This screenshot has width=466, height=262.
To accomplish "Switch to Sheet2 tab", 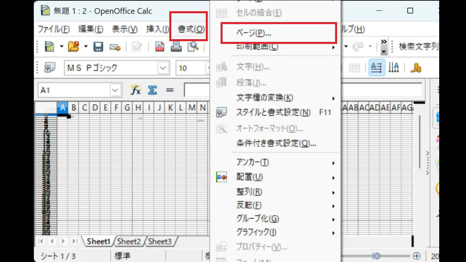I will (x=129, y=241).
